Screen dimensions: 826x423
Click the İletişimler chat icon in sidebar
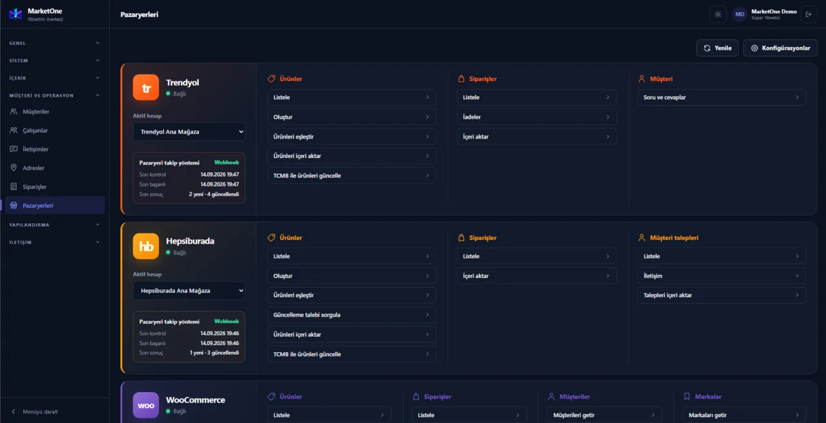[14, 149]
